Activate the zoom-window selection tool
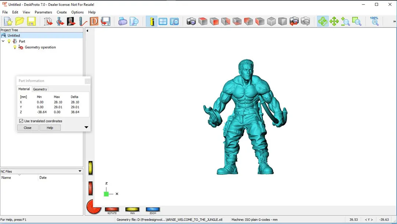 [x=357, y=22]
